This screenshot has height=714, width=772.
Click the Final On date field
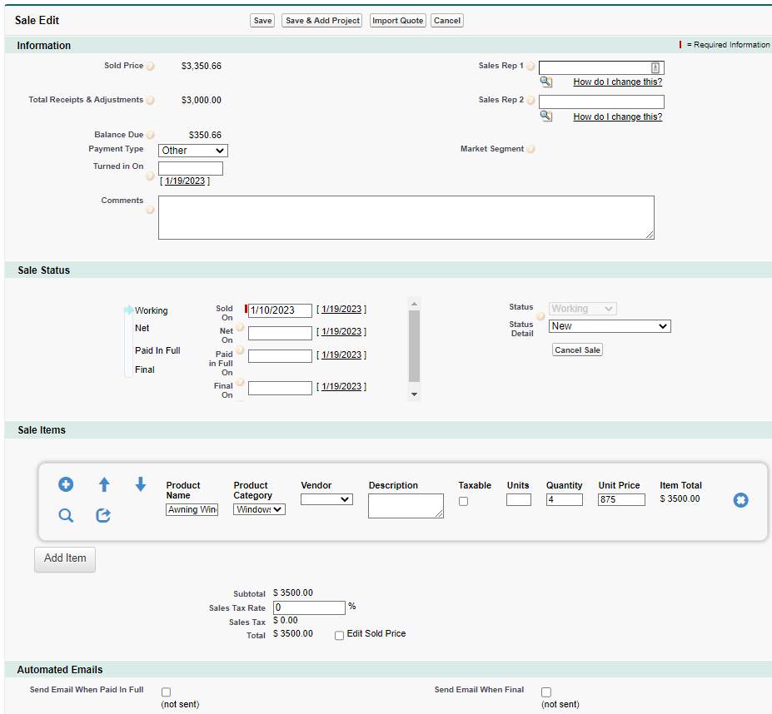[280, 389]
